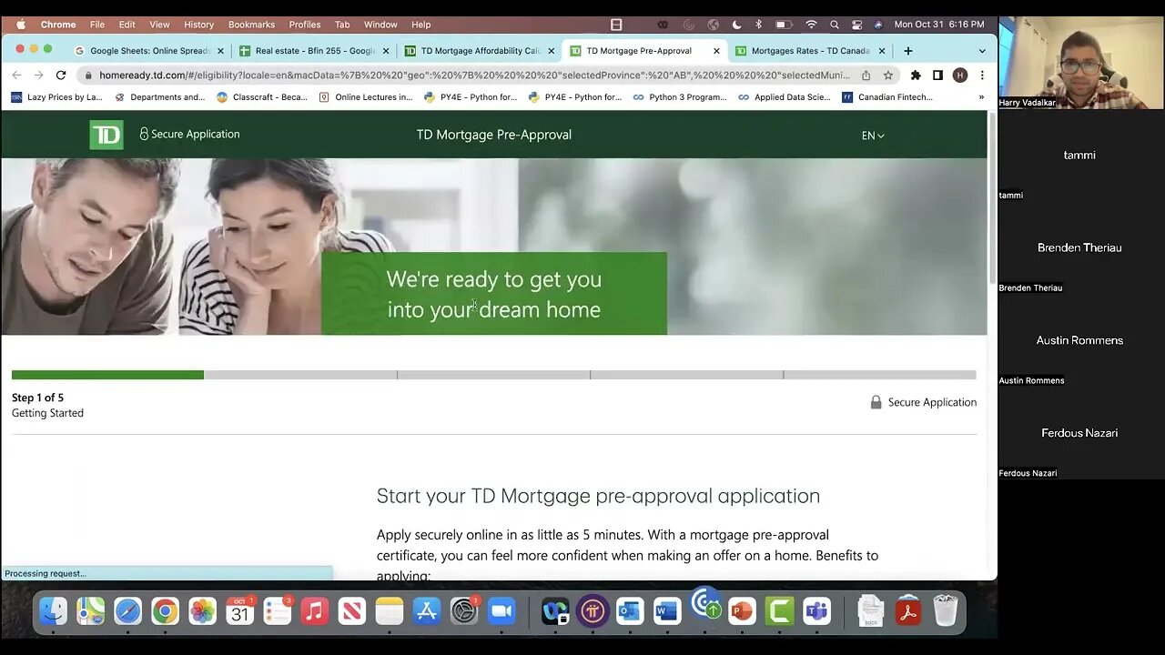Image resolution: width=1165 pixels, height=655 pixels.
Task: Open the Chrome menu in the menu bar
Action: click(58, 25)
